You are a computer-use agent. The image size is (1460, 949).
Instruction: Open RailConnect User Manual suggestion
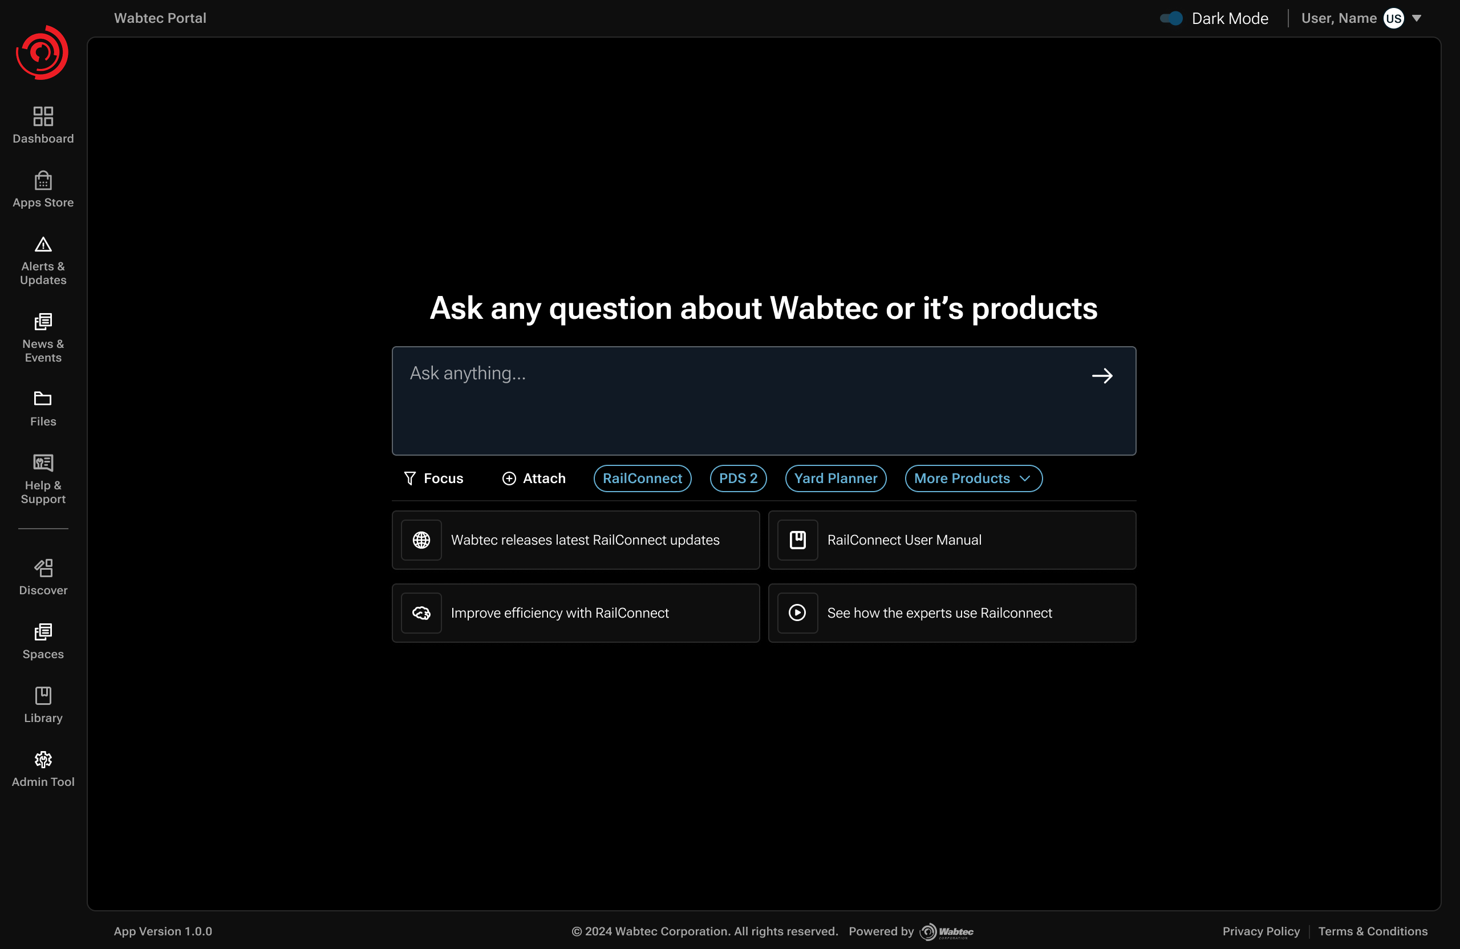(x=951, y=540)
